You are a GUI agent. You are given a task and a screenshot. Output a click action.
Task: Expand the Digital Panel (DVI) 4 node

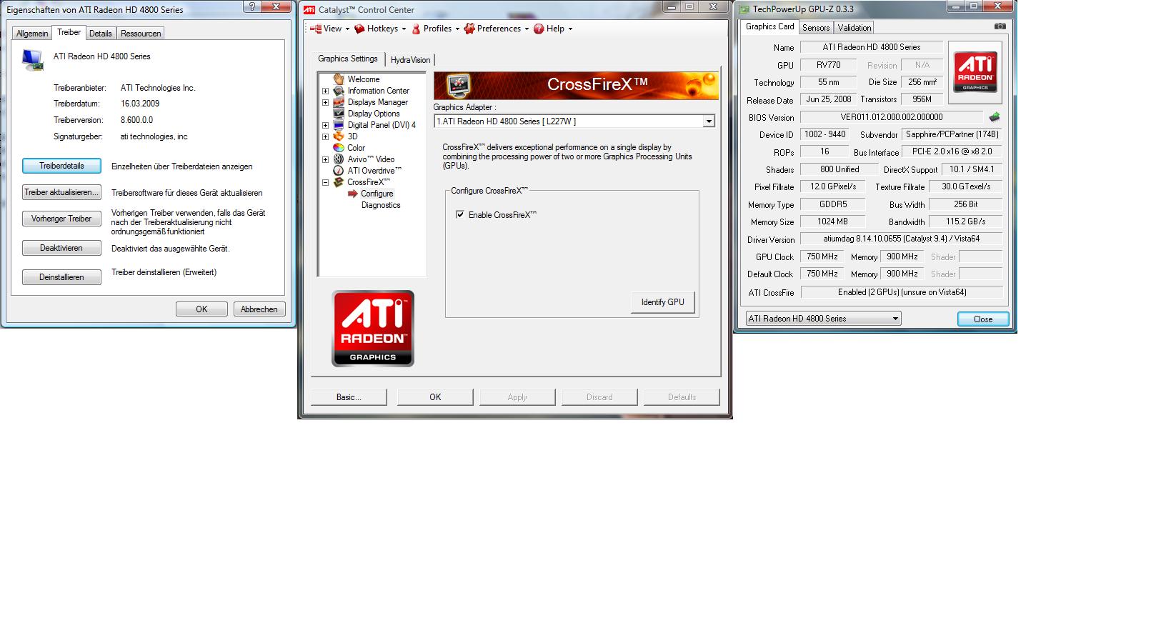pyautogui.click(x=325, y=125)
